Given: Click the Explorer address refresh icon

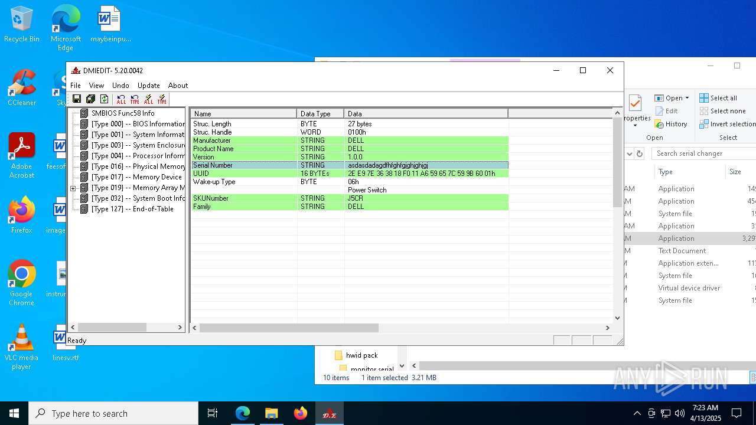Looking at the screenshot, I should tap(639, 153).
